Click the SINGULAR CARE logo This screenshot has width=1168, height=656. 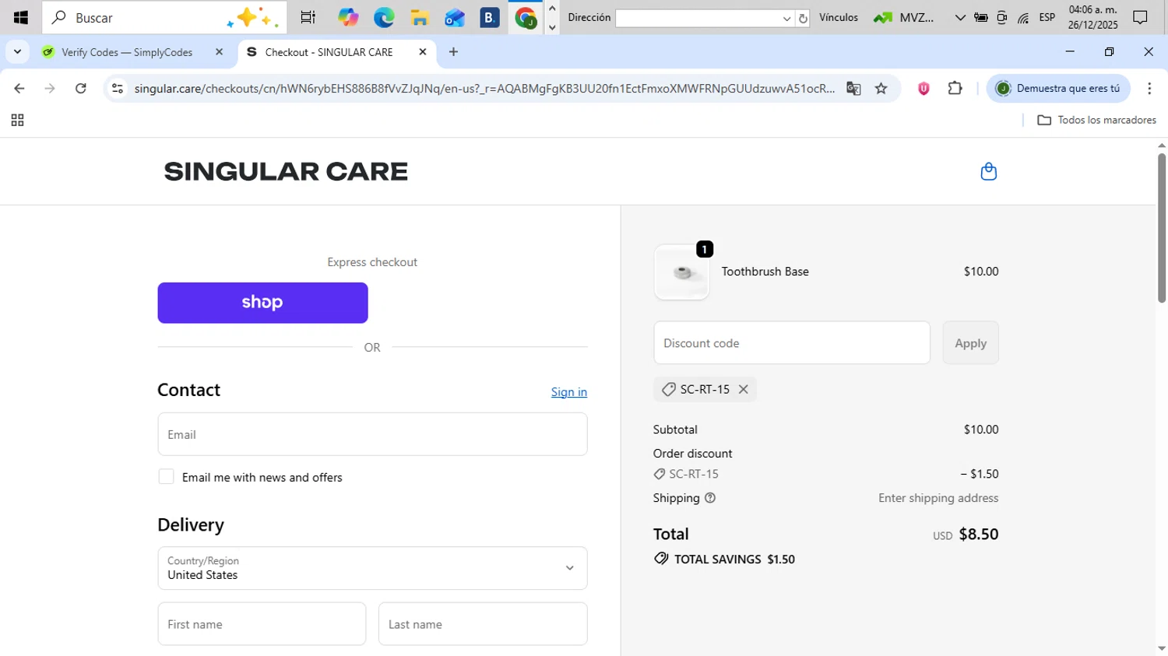point(286,171)
